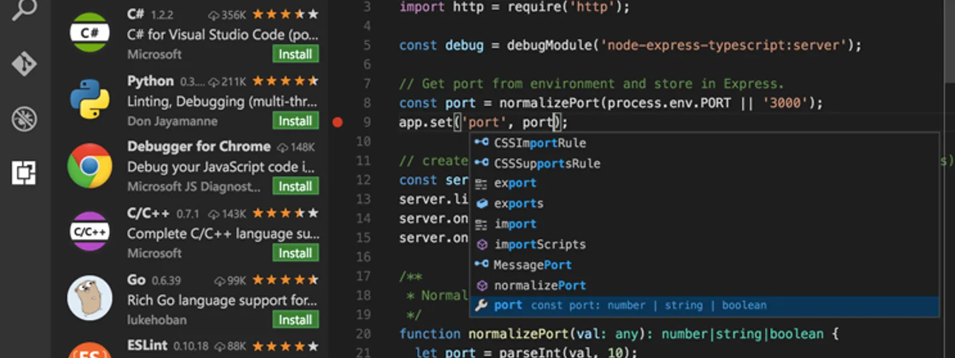
Task: Toggle the breakpoint on line 9
Action: pyautogui.click(x=338, y=122)
